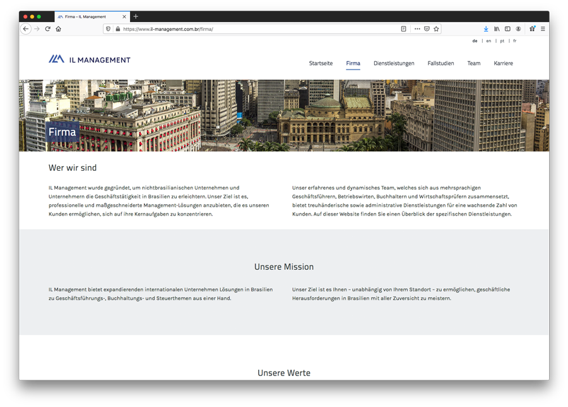
Task: Click the IL Management logo
Action: click(x=90, y=59)
